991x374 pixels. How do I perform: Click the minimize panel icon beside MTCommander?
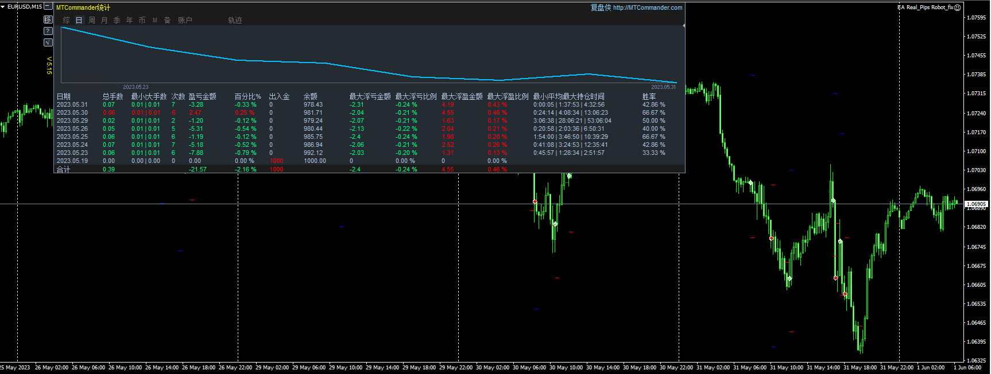(x=48, y=7)
